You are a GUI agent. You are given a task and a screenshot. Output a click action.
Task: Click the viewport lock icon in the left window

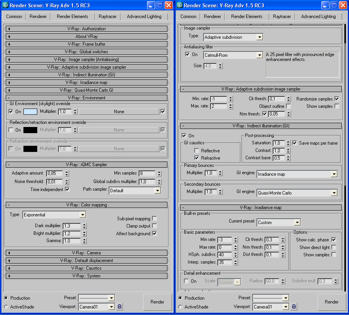(119, 307)
